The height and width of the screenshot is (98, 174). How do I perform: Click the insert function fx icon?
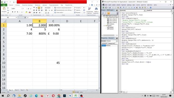pyautogui.click(x=25, y=17)
